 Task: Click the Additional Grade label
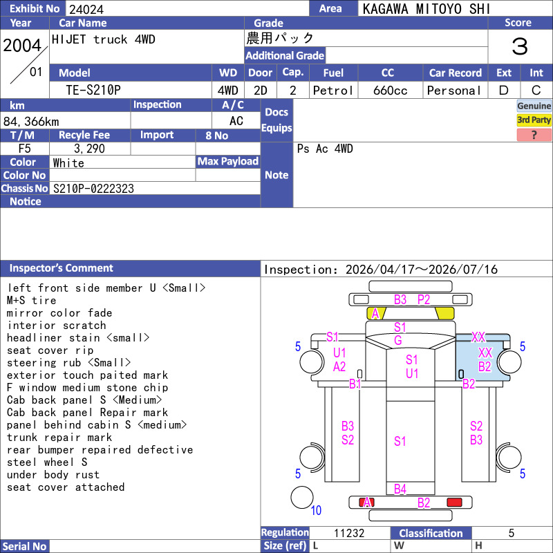tap(285, 56)
